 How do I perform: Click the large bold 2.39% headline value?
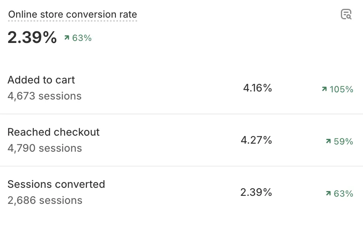(32, 38)
